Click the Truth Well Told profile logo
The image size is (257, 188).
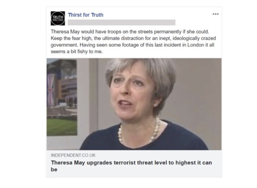58,18
